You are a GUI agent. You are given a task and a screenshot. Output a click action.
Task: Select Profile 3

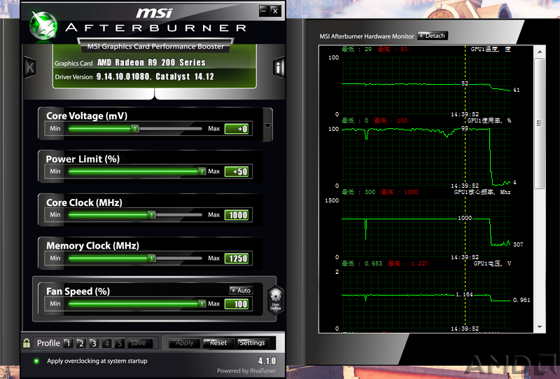[94, 343]
